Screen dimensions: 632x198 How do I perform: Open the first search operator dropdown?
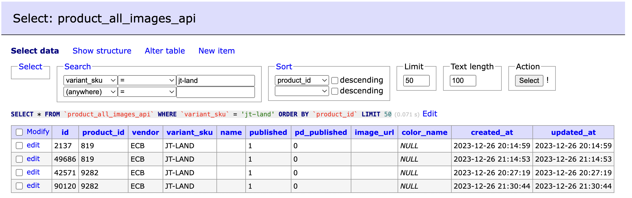147,81
